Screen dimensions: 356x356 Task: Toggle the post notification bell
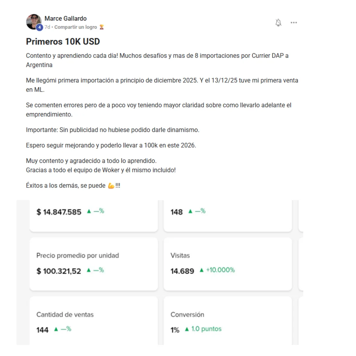[279, 22]
